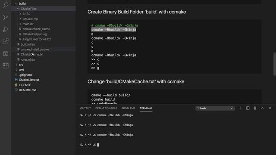Click heading 'Create Binary Build Folder 'build' with ccmake'
Viewport: 276px width, 155px height.
point(137,12)
